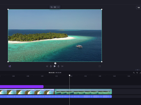This screenshot has width=141, height=105.
Task: Click the highlighted island video clip
Action: (83, 92)
